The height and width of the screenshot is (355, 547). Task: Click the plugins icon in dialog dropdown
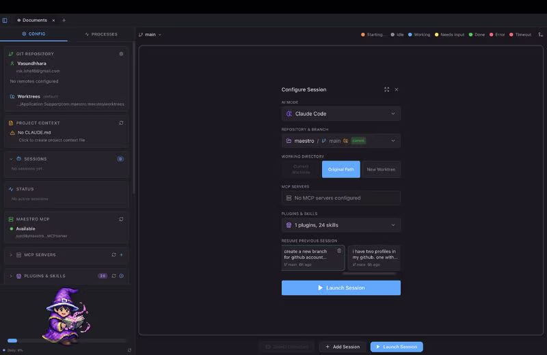click(x=289, y=225)
